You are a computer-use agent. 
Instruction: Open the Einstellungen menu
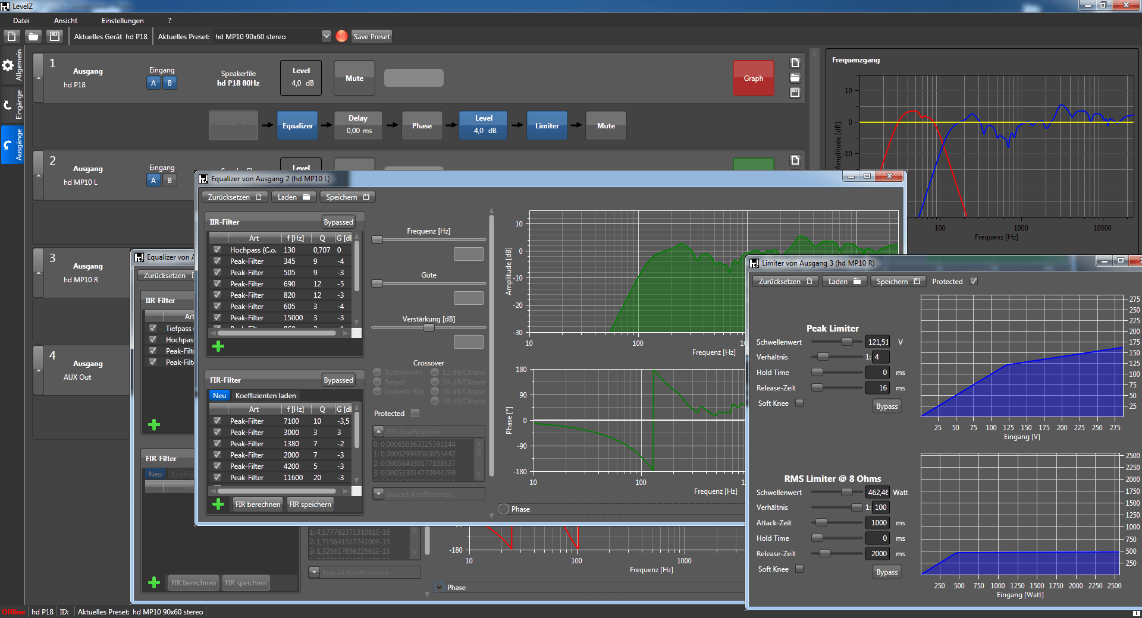(x=123, y=21)
